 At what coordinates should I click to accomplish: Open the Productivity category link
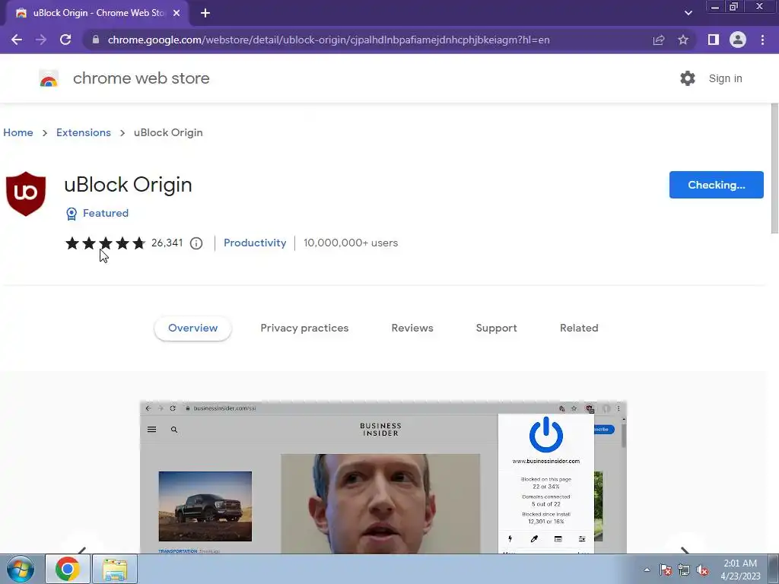point(255,243)
